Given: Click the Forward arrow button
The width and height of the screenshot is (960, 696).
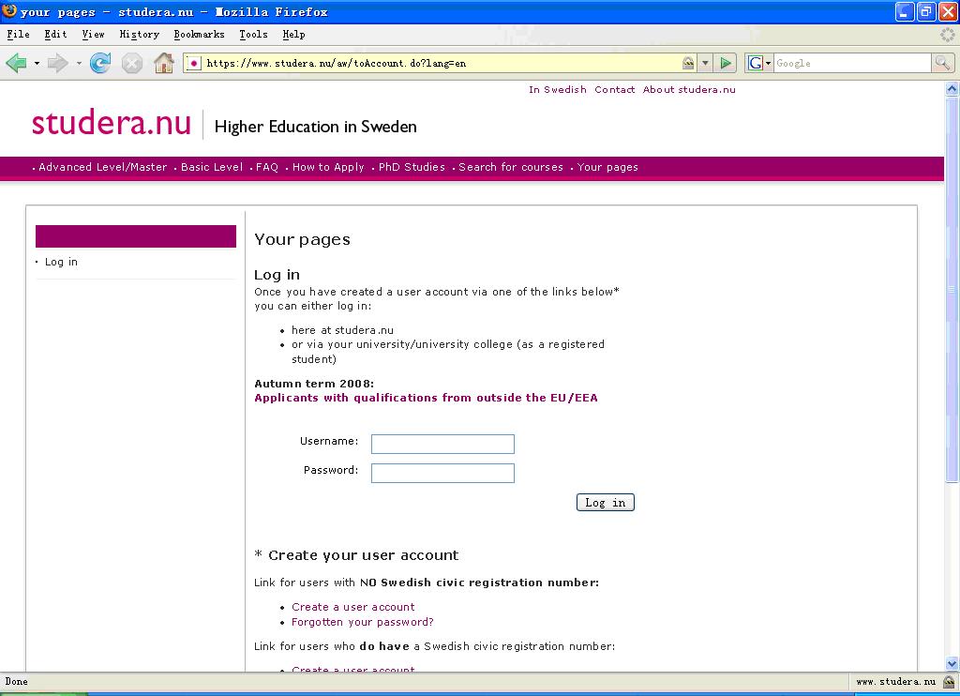Looking at the screenshot, I should [x=58, y=63].
